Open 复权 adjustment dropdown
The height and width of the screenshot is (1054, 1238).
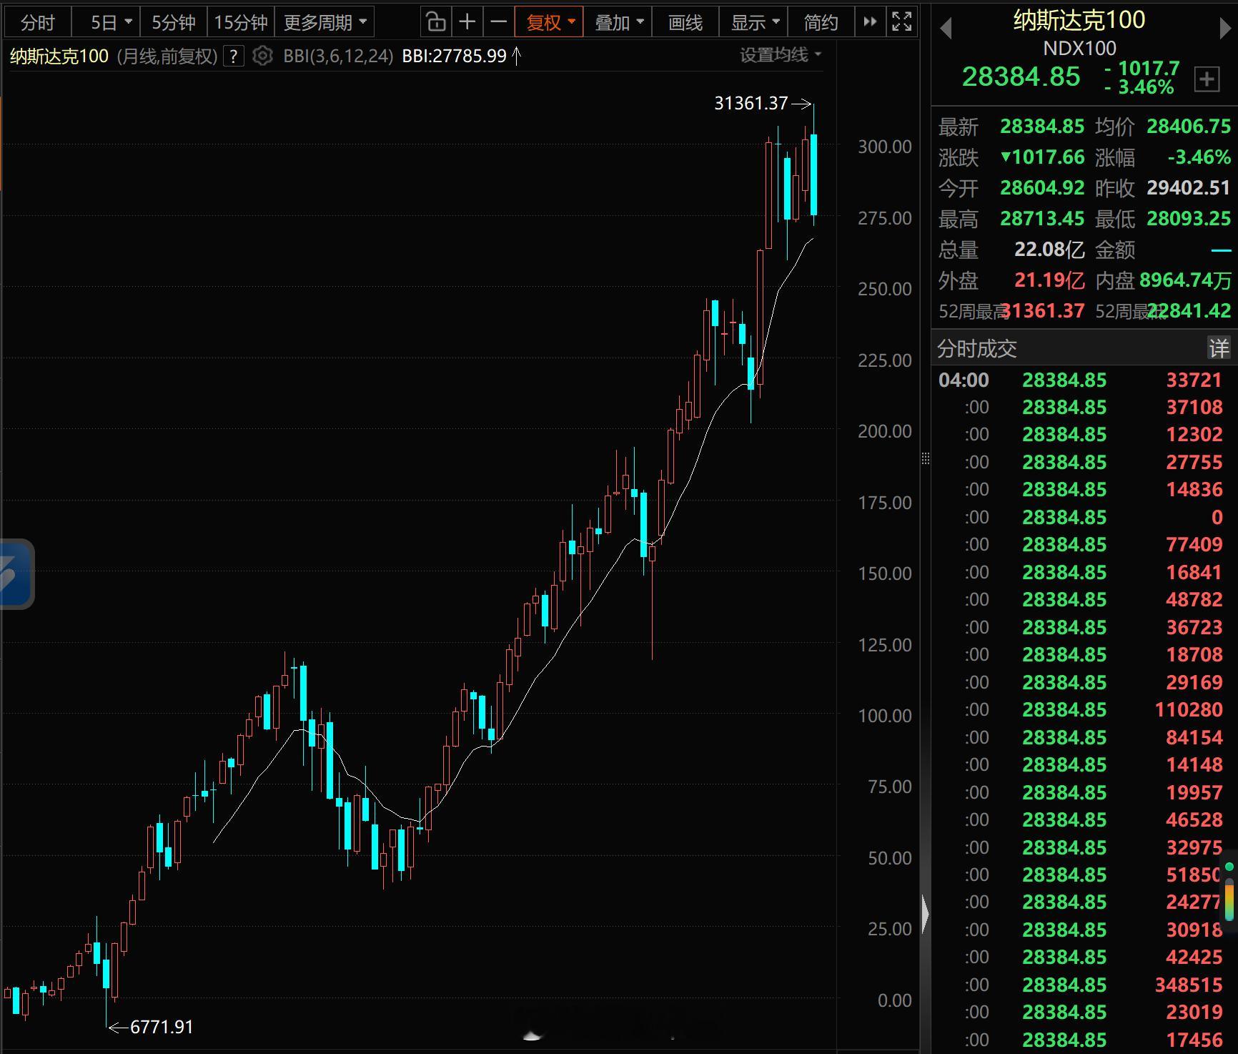[x=550, y=23]
